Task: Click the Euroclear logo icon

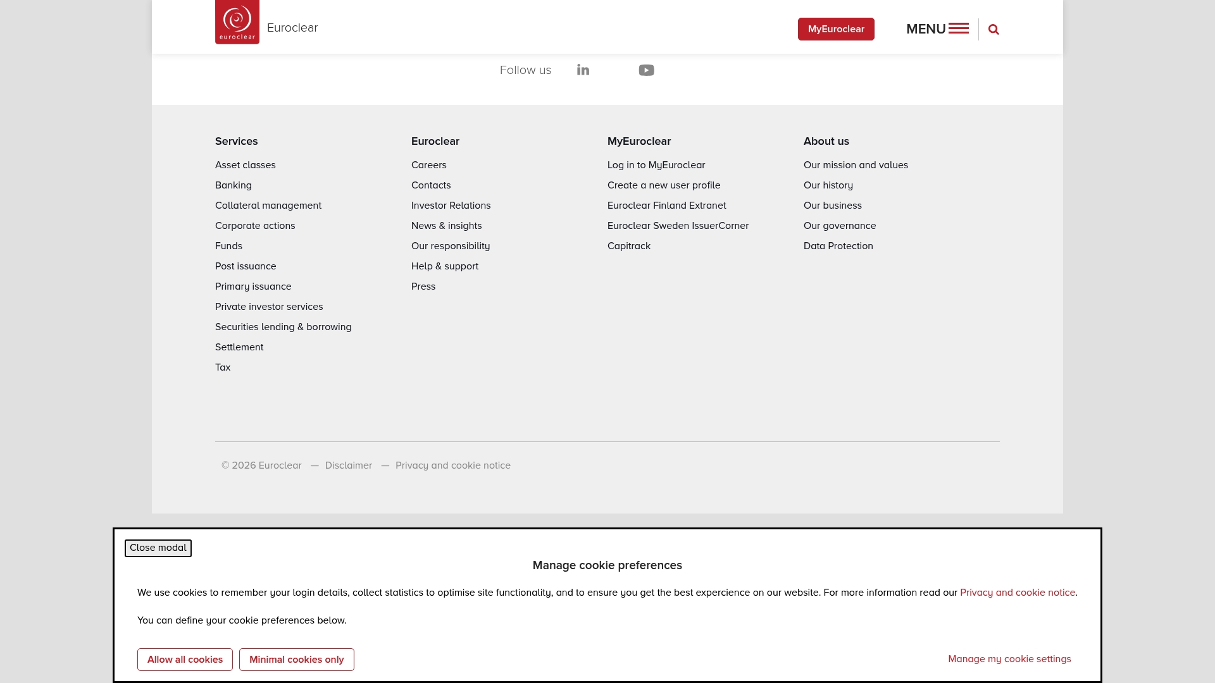Action: point(237,22)
